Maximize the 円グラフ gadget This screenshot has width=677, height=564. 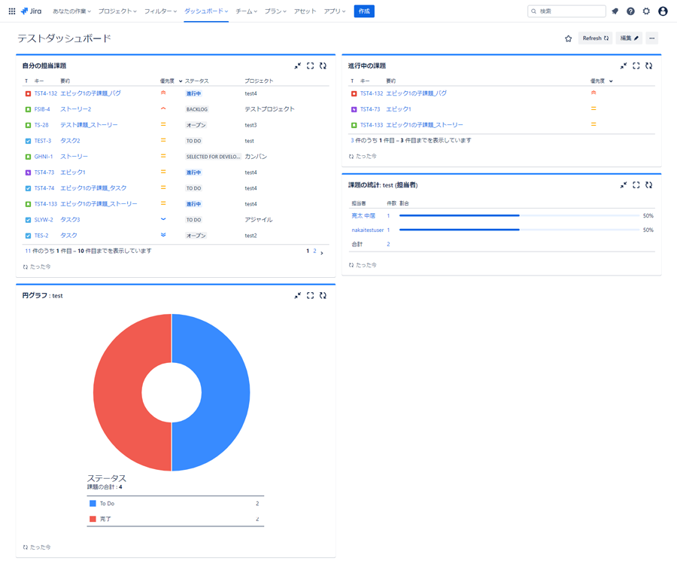[x=310, y=296]
